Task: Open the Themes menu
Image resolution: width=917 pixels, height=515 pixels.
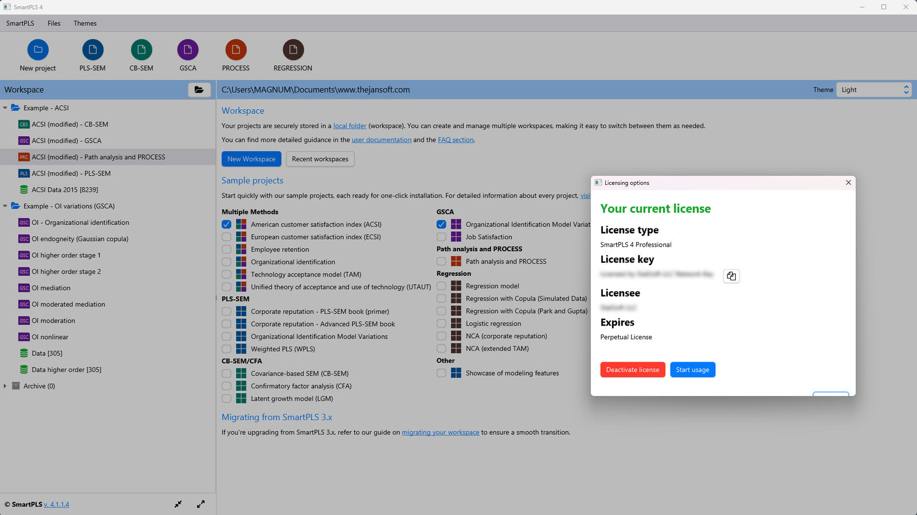Action: pos(85,23)
